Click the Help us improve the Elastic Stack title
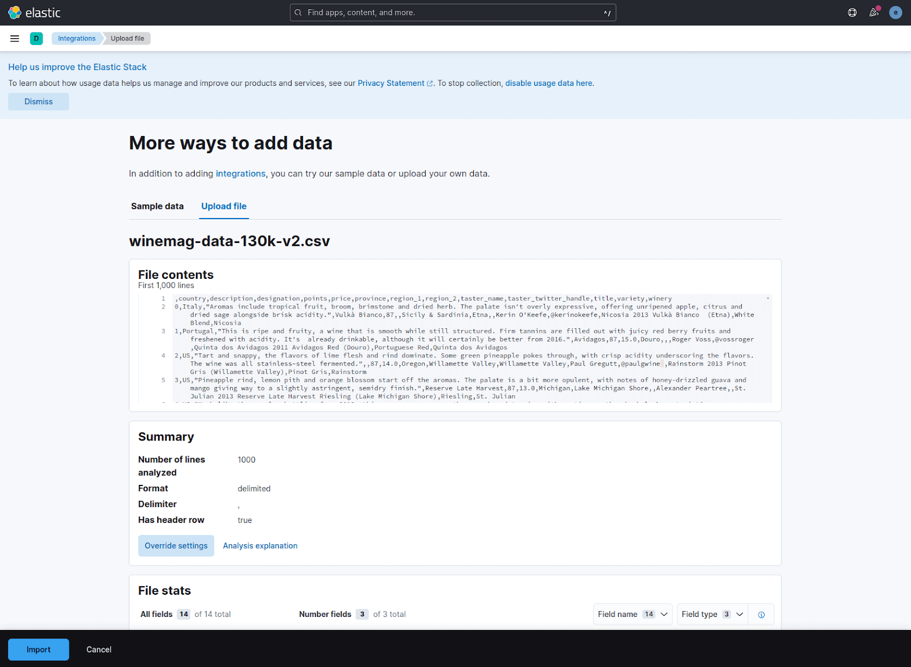 coord(77,67)
